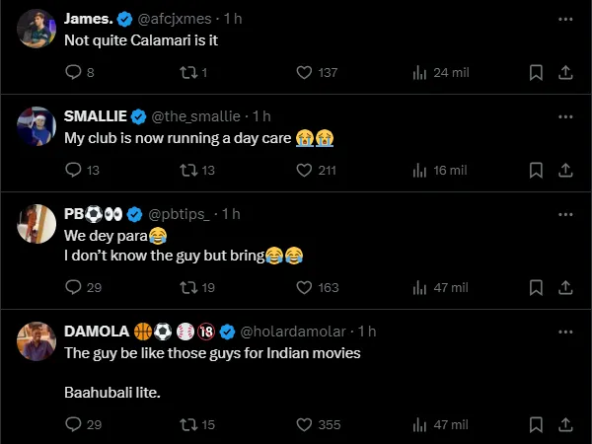Open more options on DAMOLA's tweet
This screenshot has width=592, height=444.
pyautogui.click(x=564, y=331)
